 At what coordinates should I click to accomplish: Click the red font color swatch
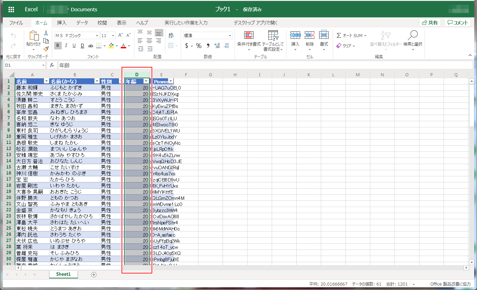(x=124, y=46)
